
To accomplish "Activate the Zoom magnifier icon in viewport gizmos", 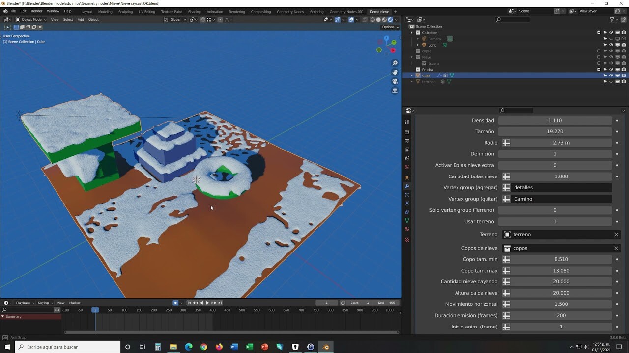I will (395, 63).
